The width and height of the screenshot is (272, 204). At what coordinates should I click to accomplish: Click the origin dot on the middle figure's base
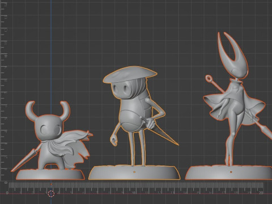[134, 172]
